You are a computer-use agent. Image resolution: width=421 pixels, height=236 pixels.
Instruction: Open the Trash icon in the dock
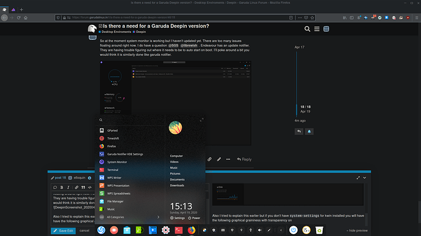319,230
